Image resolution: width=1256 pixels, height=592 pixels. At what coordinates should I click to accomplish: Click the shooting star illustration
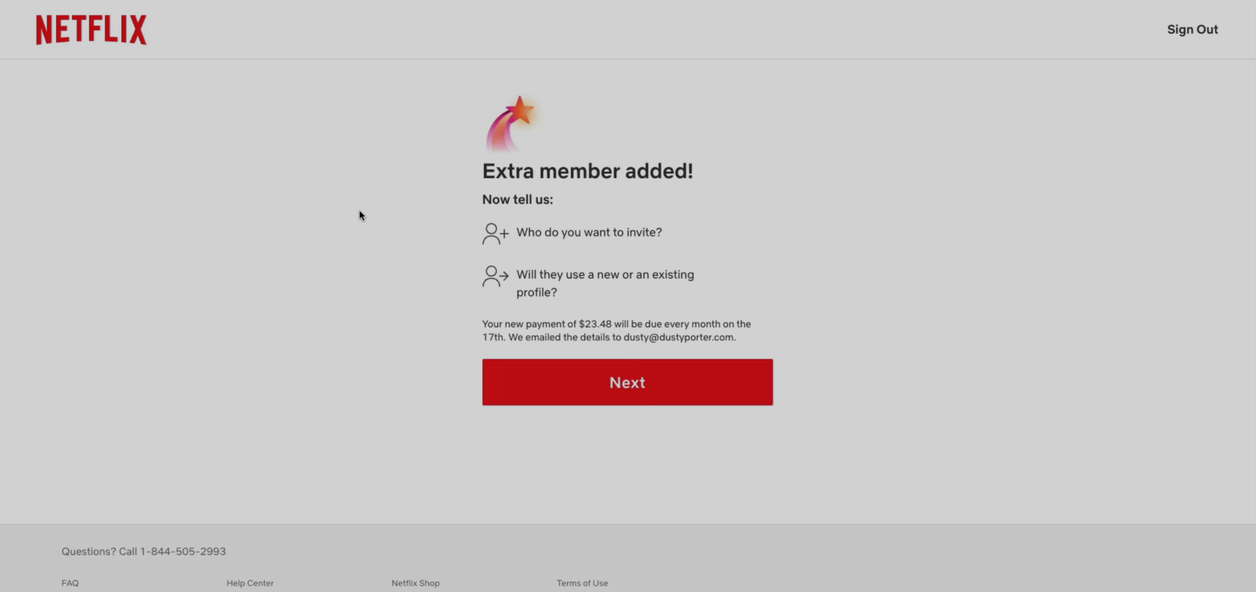513,124
